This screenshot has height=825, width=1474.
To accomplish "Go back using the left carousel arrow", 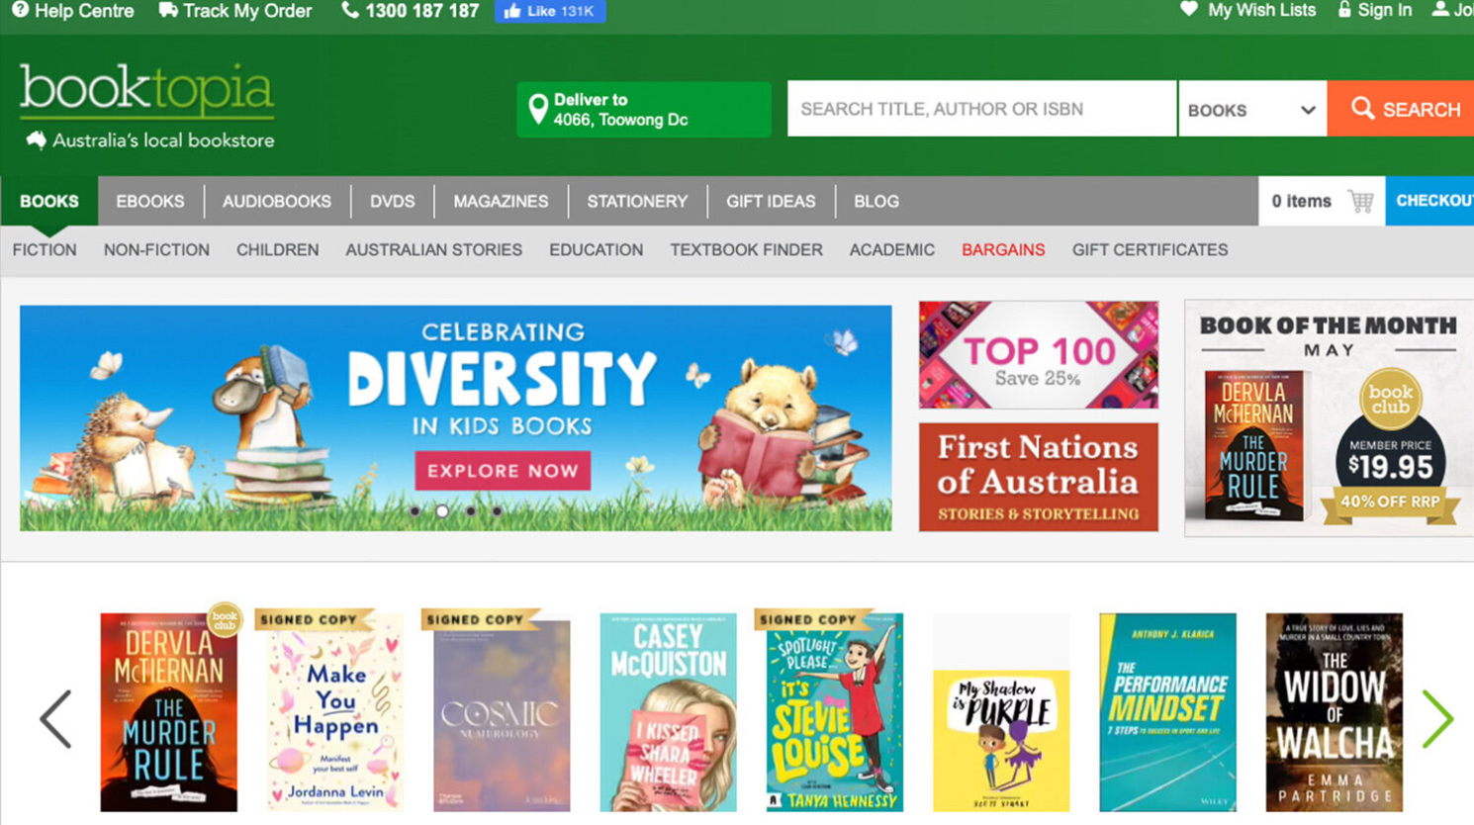I will [56, 719].
